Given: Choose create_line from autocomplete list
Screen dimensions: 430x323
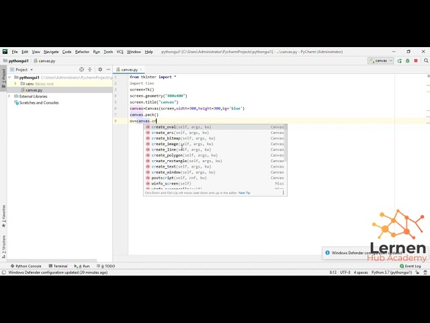Looking at the screenshot, I should pos(215,149).
